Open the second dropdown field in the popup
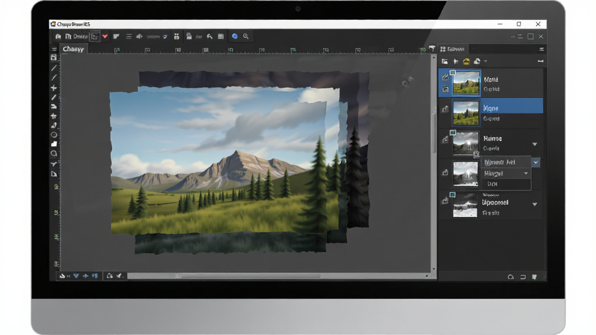Image resolution: width=596 pixels, height=335 pixels. click(506, 173)
